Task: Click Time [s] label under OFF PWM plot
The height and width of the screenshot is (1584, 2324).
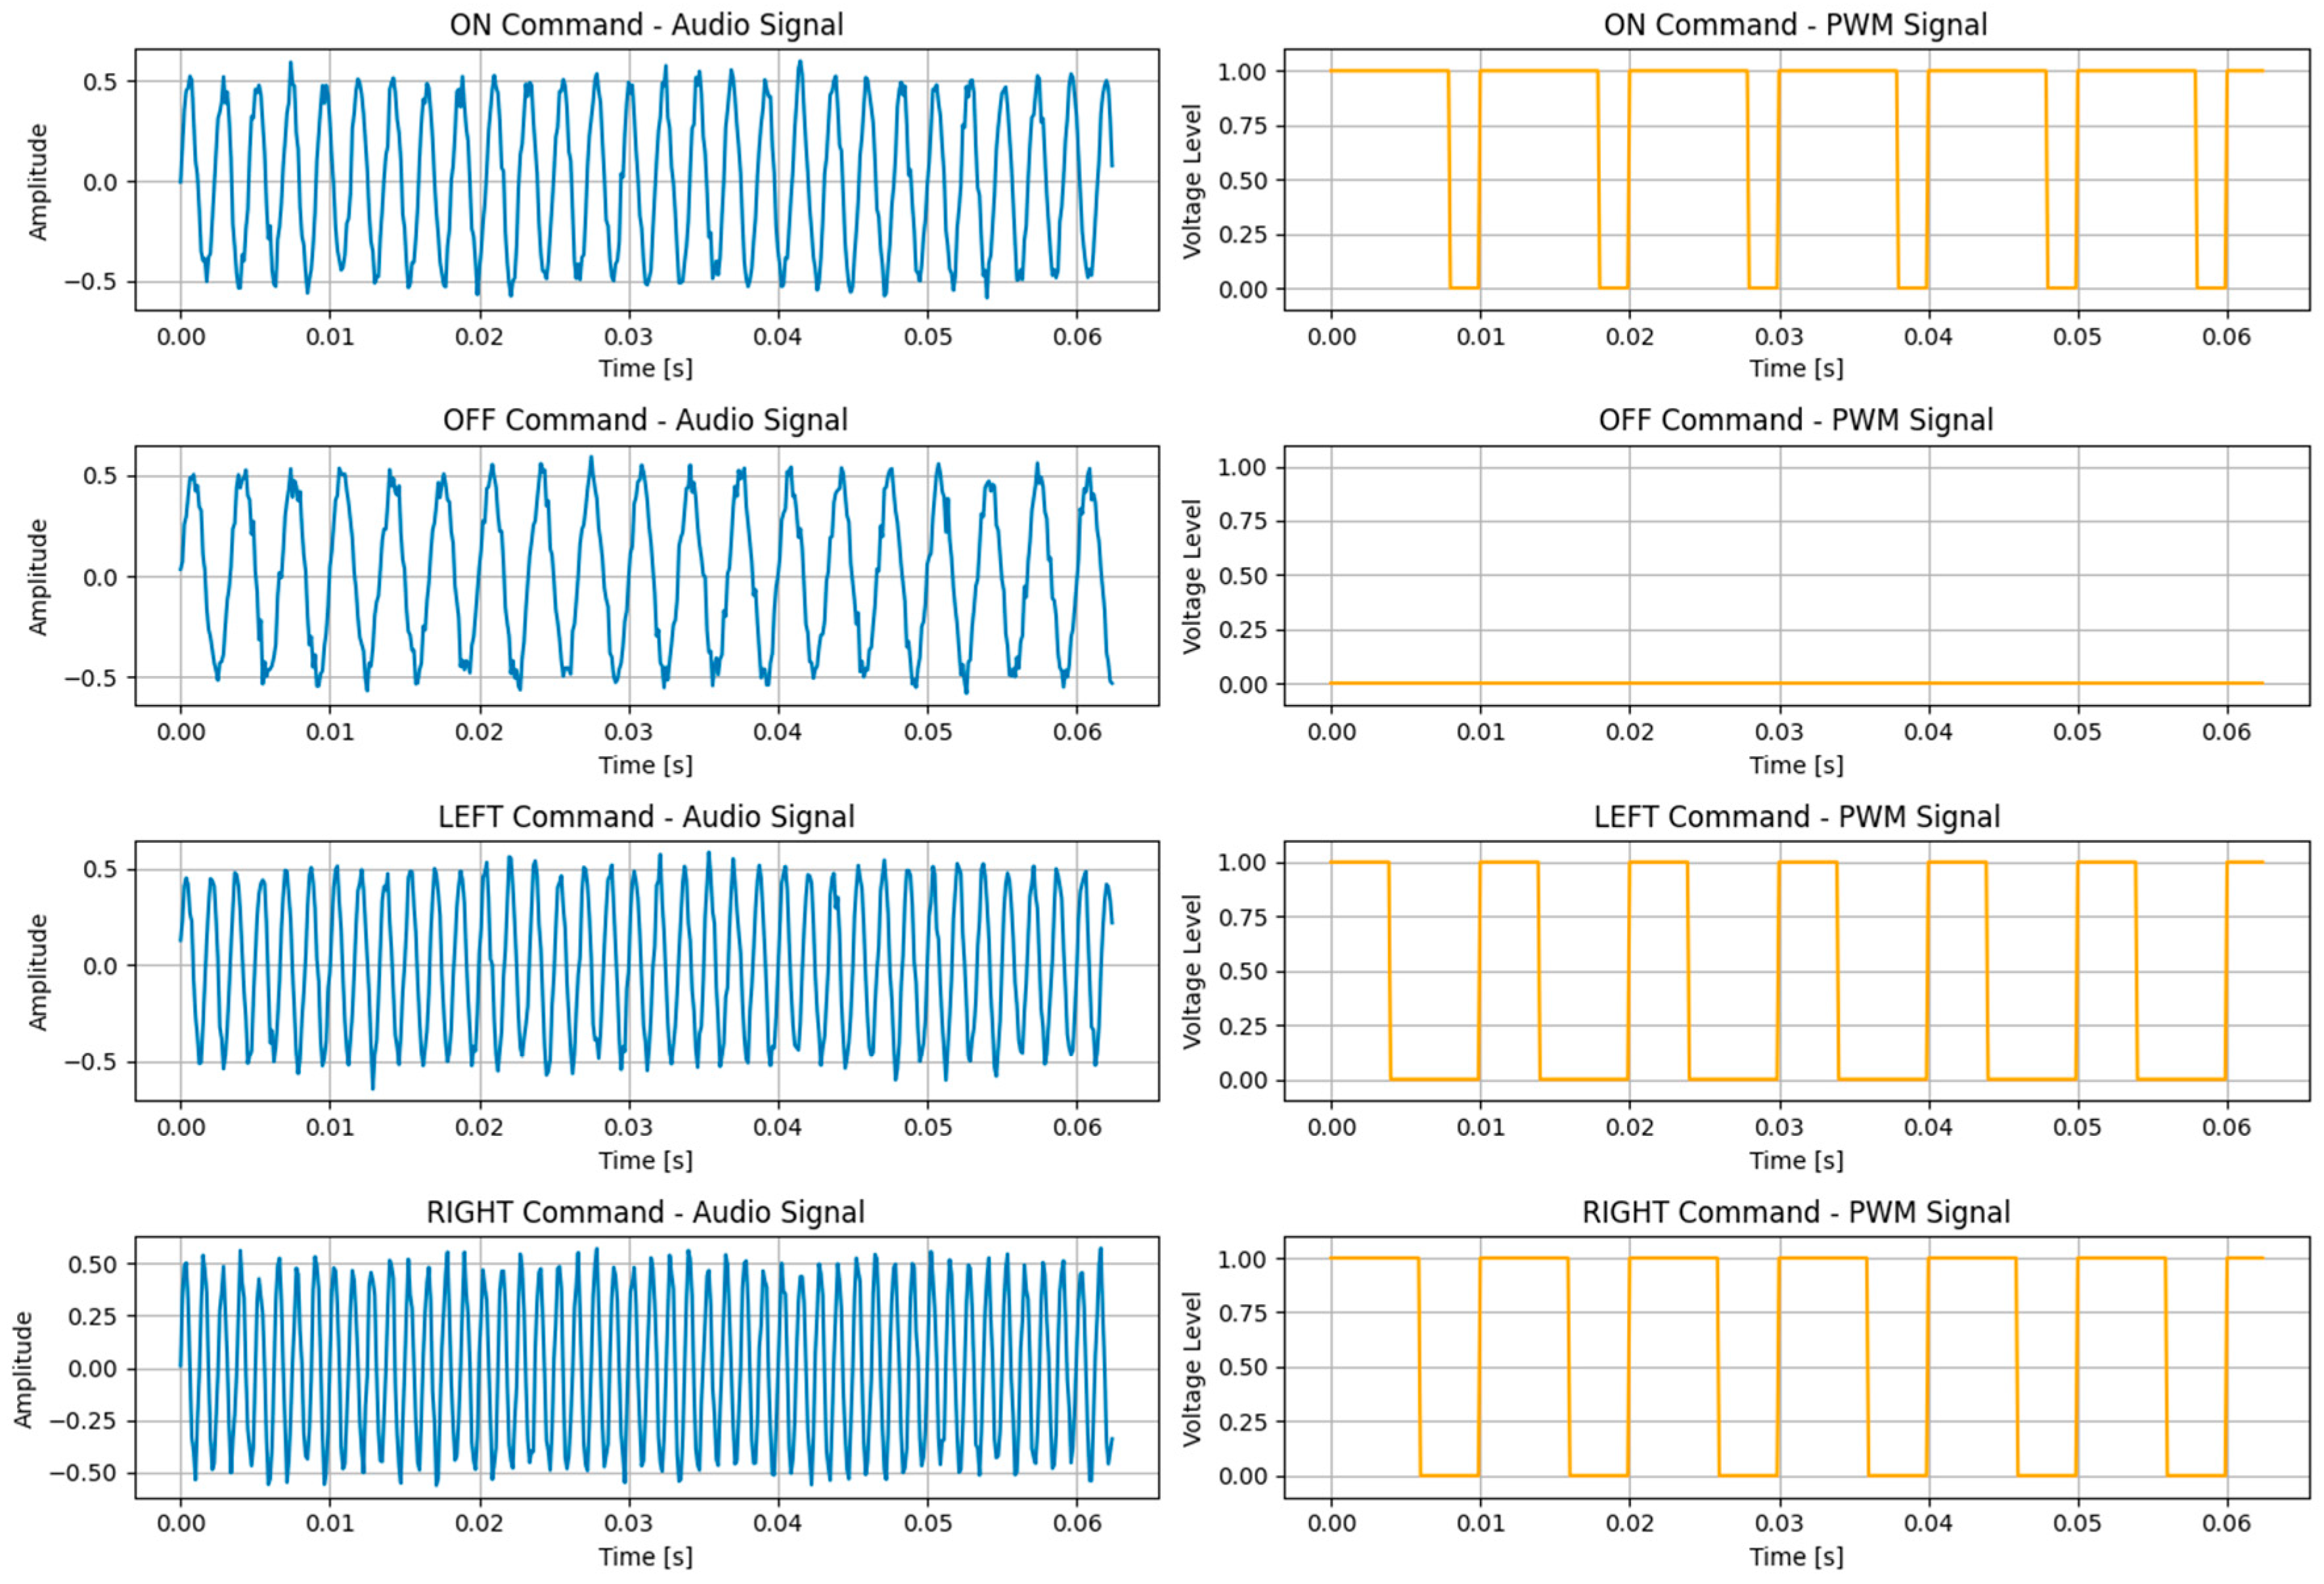Action: (1796, 765)
